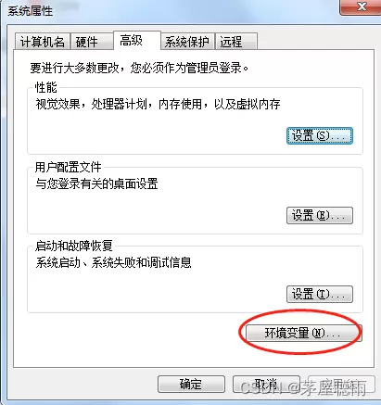Switch to the 计算机名 tab
Viewport: 381px width, 405px height.
click(x=43, y=42)
